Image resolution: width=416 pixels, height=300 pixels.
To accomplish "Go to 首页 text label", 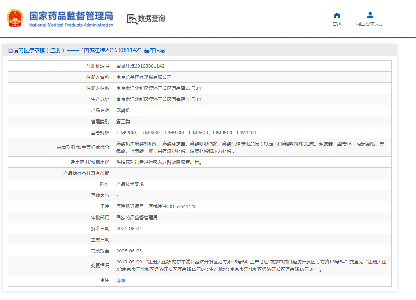I will pos(337,24).
